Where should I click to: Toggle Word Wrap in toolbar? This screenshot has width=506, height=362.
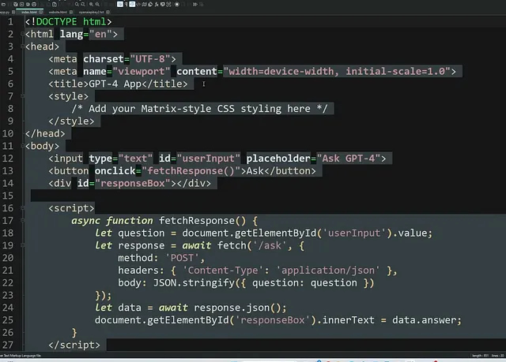click(x=120, y=4)
